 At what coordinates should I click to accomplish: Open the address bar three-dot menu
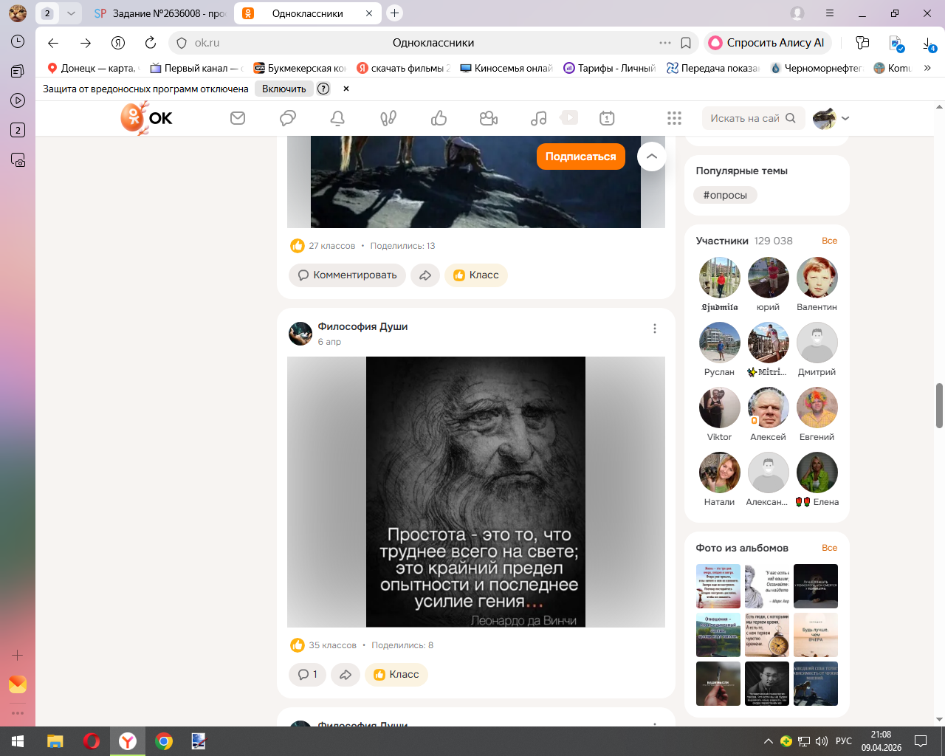click(x=665, y=43)
